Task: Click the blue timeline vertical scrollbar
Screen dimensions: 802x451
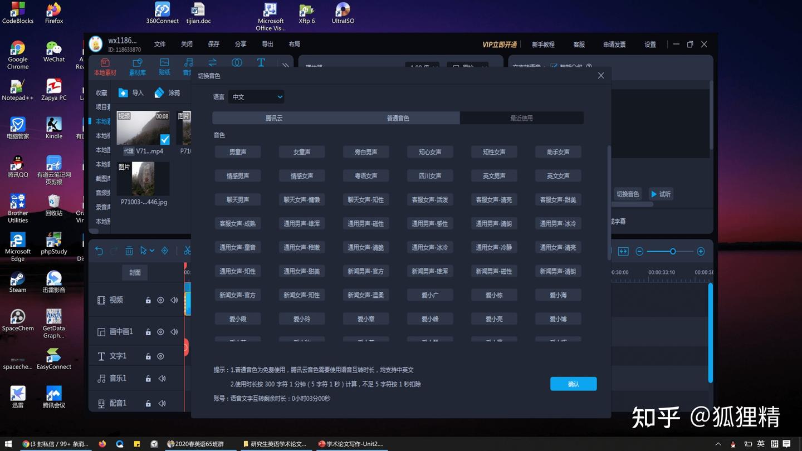Action: pos(711,333)
